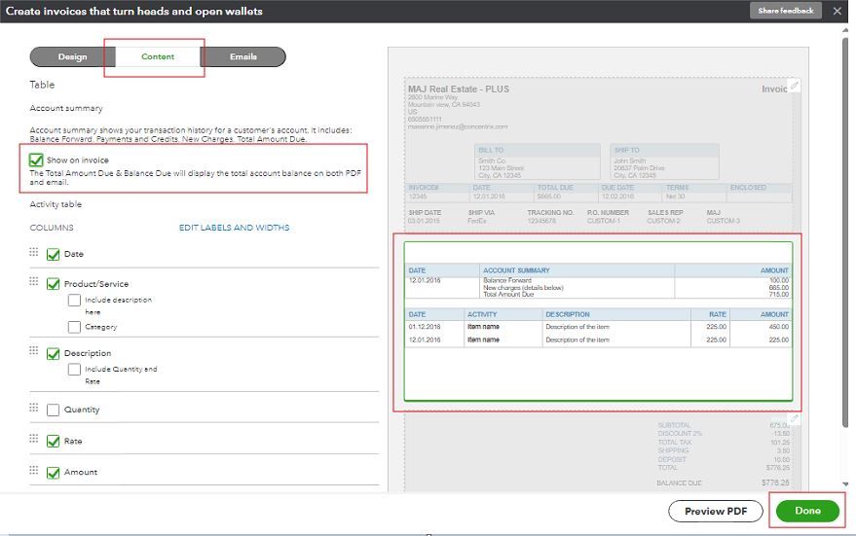Click the Preview PDF button
This screenshot has width=856, height=536.
tap(716, 511)
